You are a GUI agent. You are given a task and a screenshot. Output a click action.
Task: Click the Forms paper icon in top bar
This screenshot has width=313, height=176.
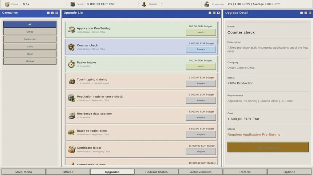[7, 4]
